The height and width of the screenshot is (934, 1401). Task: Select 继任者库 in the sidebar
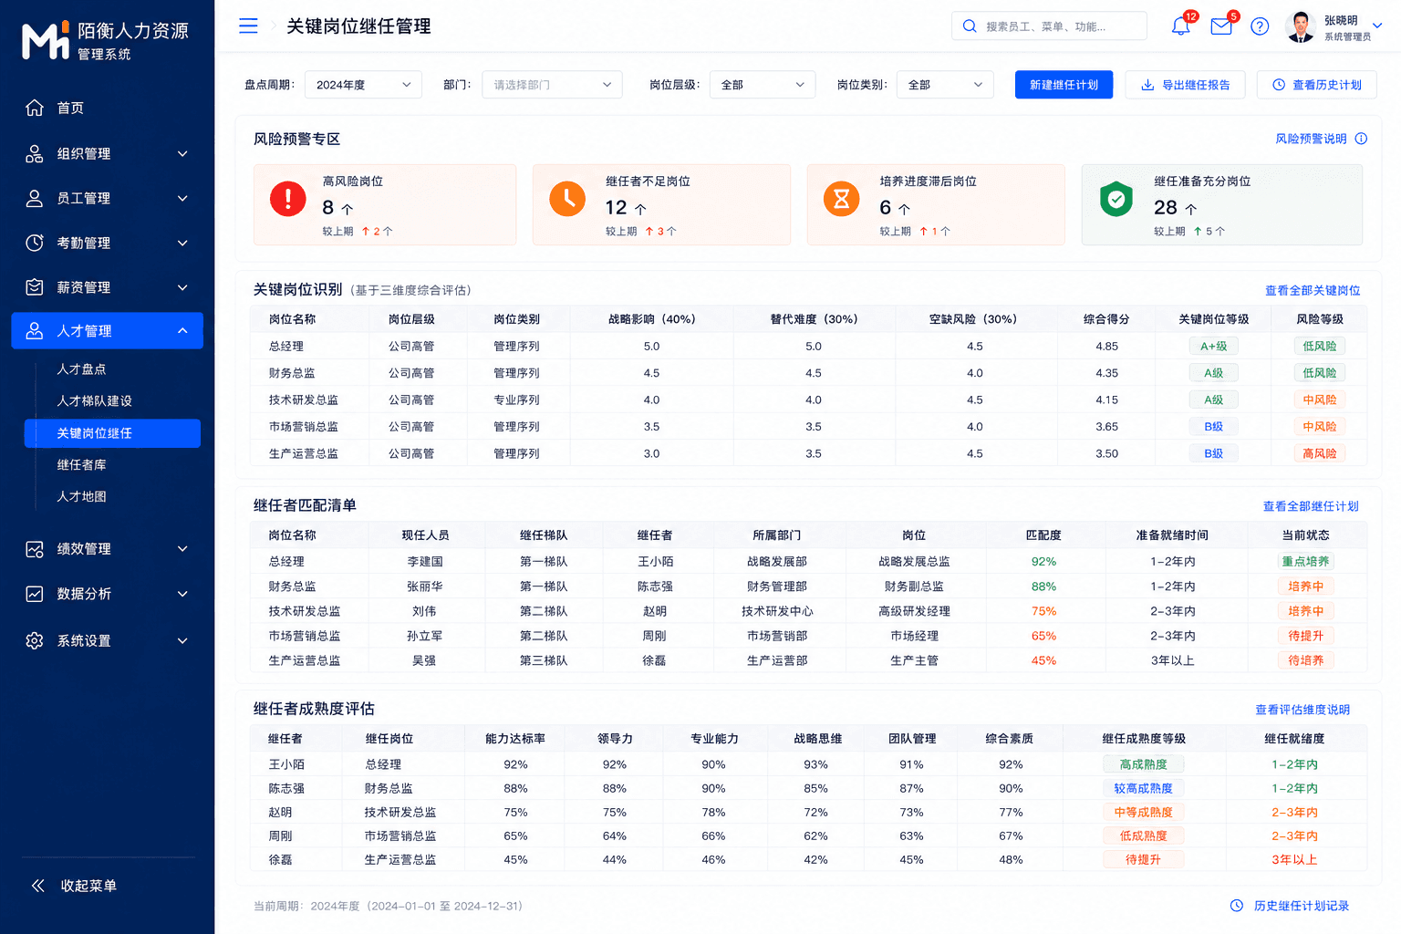(x=82, y=465)
